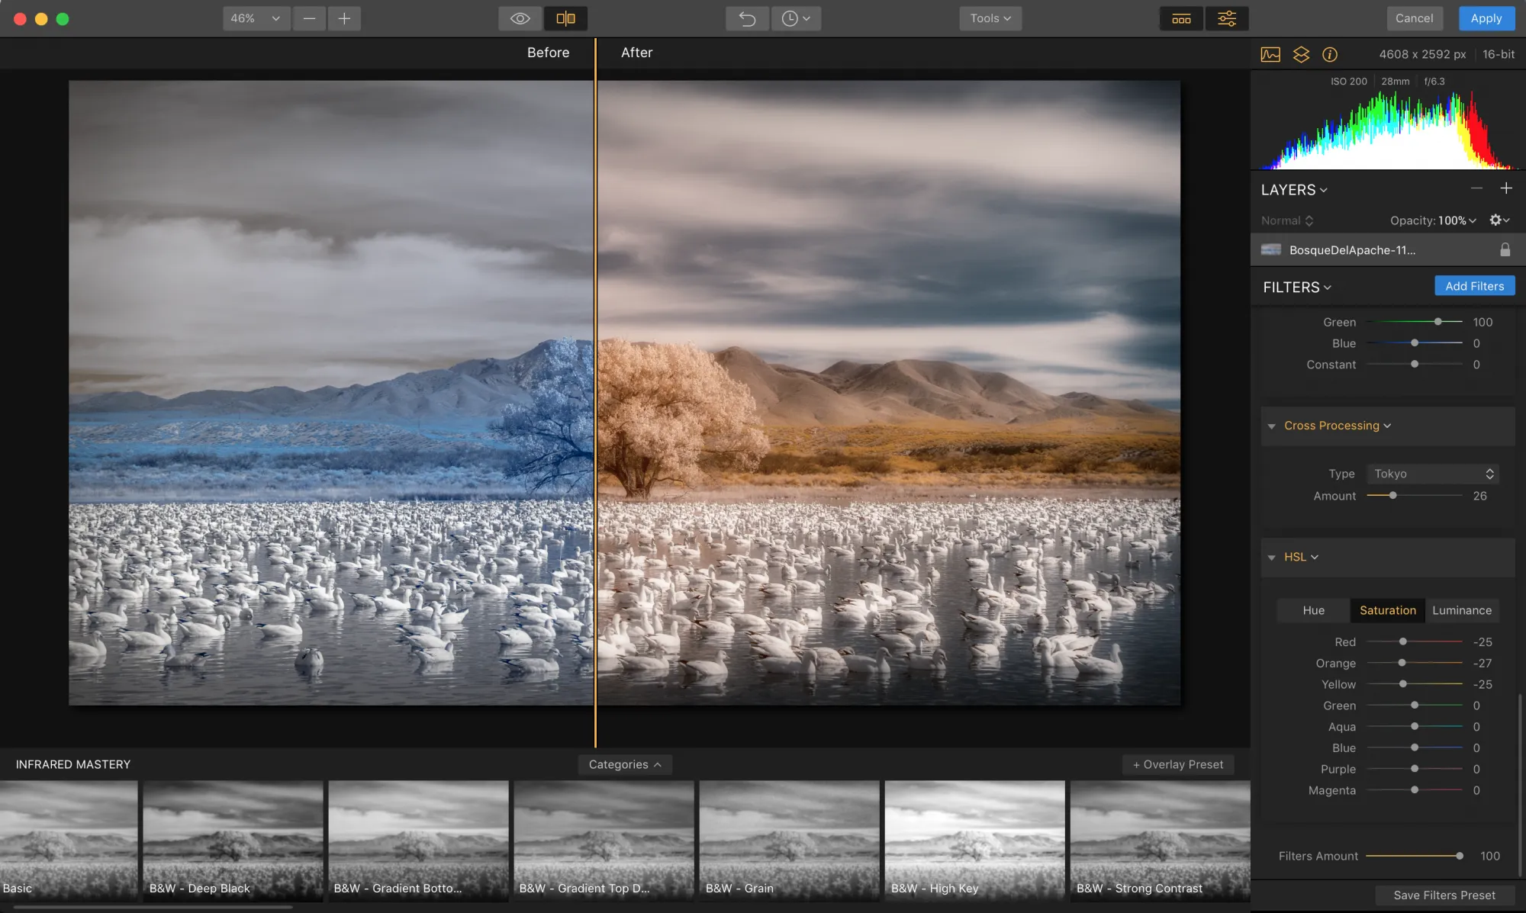Open the layer settings gear menu
Image resolution: width=1526 pixels, height=913 pixels.
(1499, 220)
